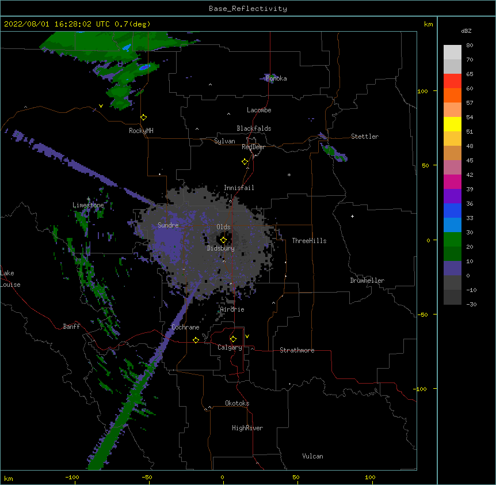The height and width of the screenshot is (485, 496).
Task: Click the Okotoks town label
Action: [237, 403]
